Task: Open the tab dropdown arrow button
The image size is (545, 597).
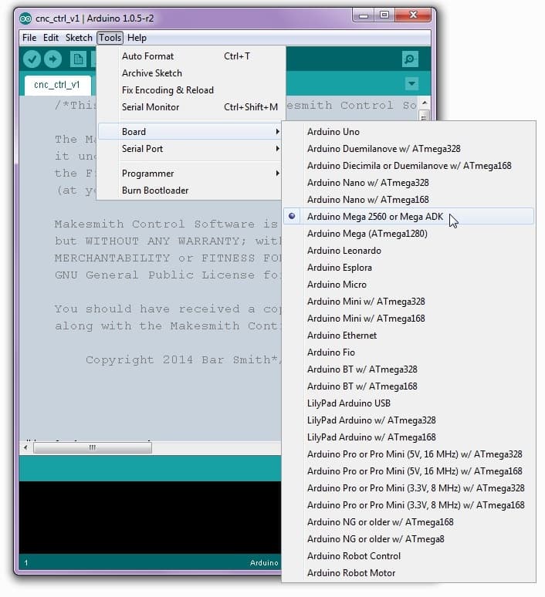Action: pos(411,84)
